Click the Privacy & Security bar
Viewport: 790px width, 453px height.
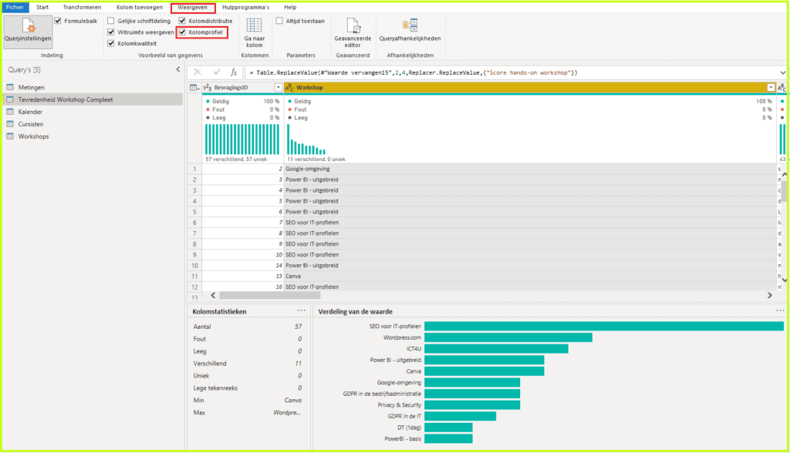click(x=472, y=404)
